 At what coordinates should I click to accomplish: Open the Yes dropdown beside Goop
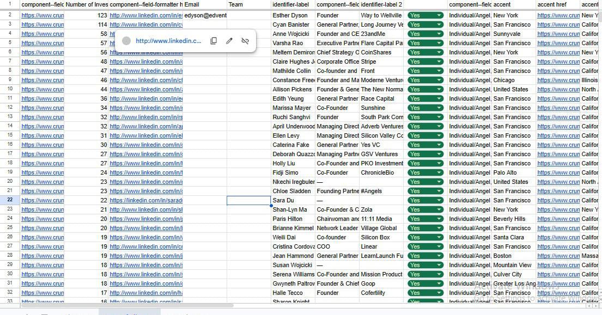point(425,283)
